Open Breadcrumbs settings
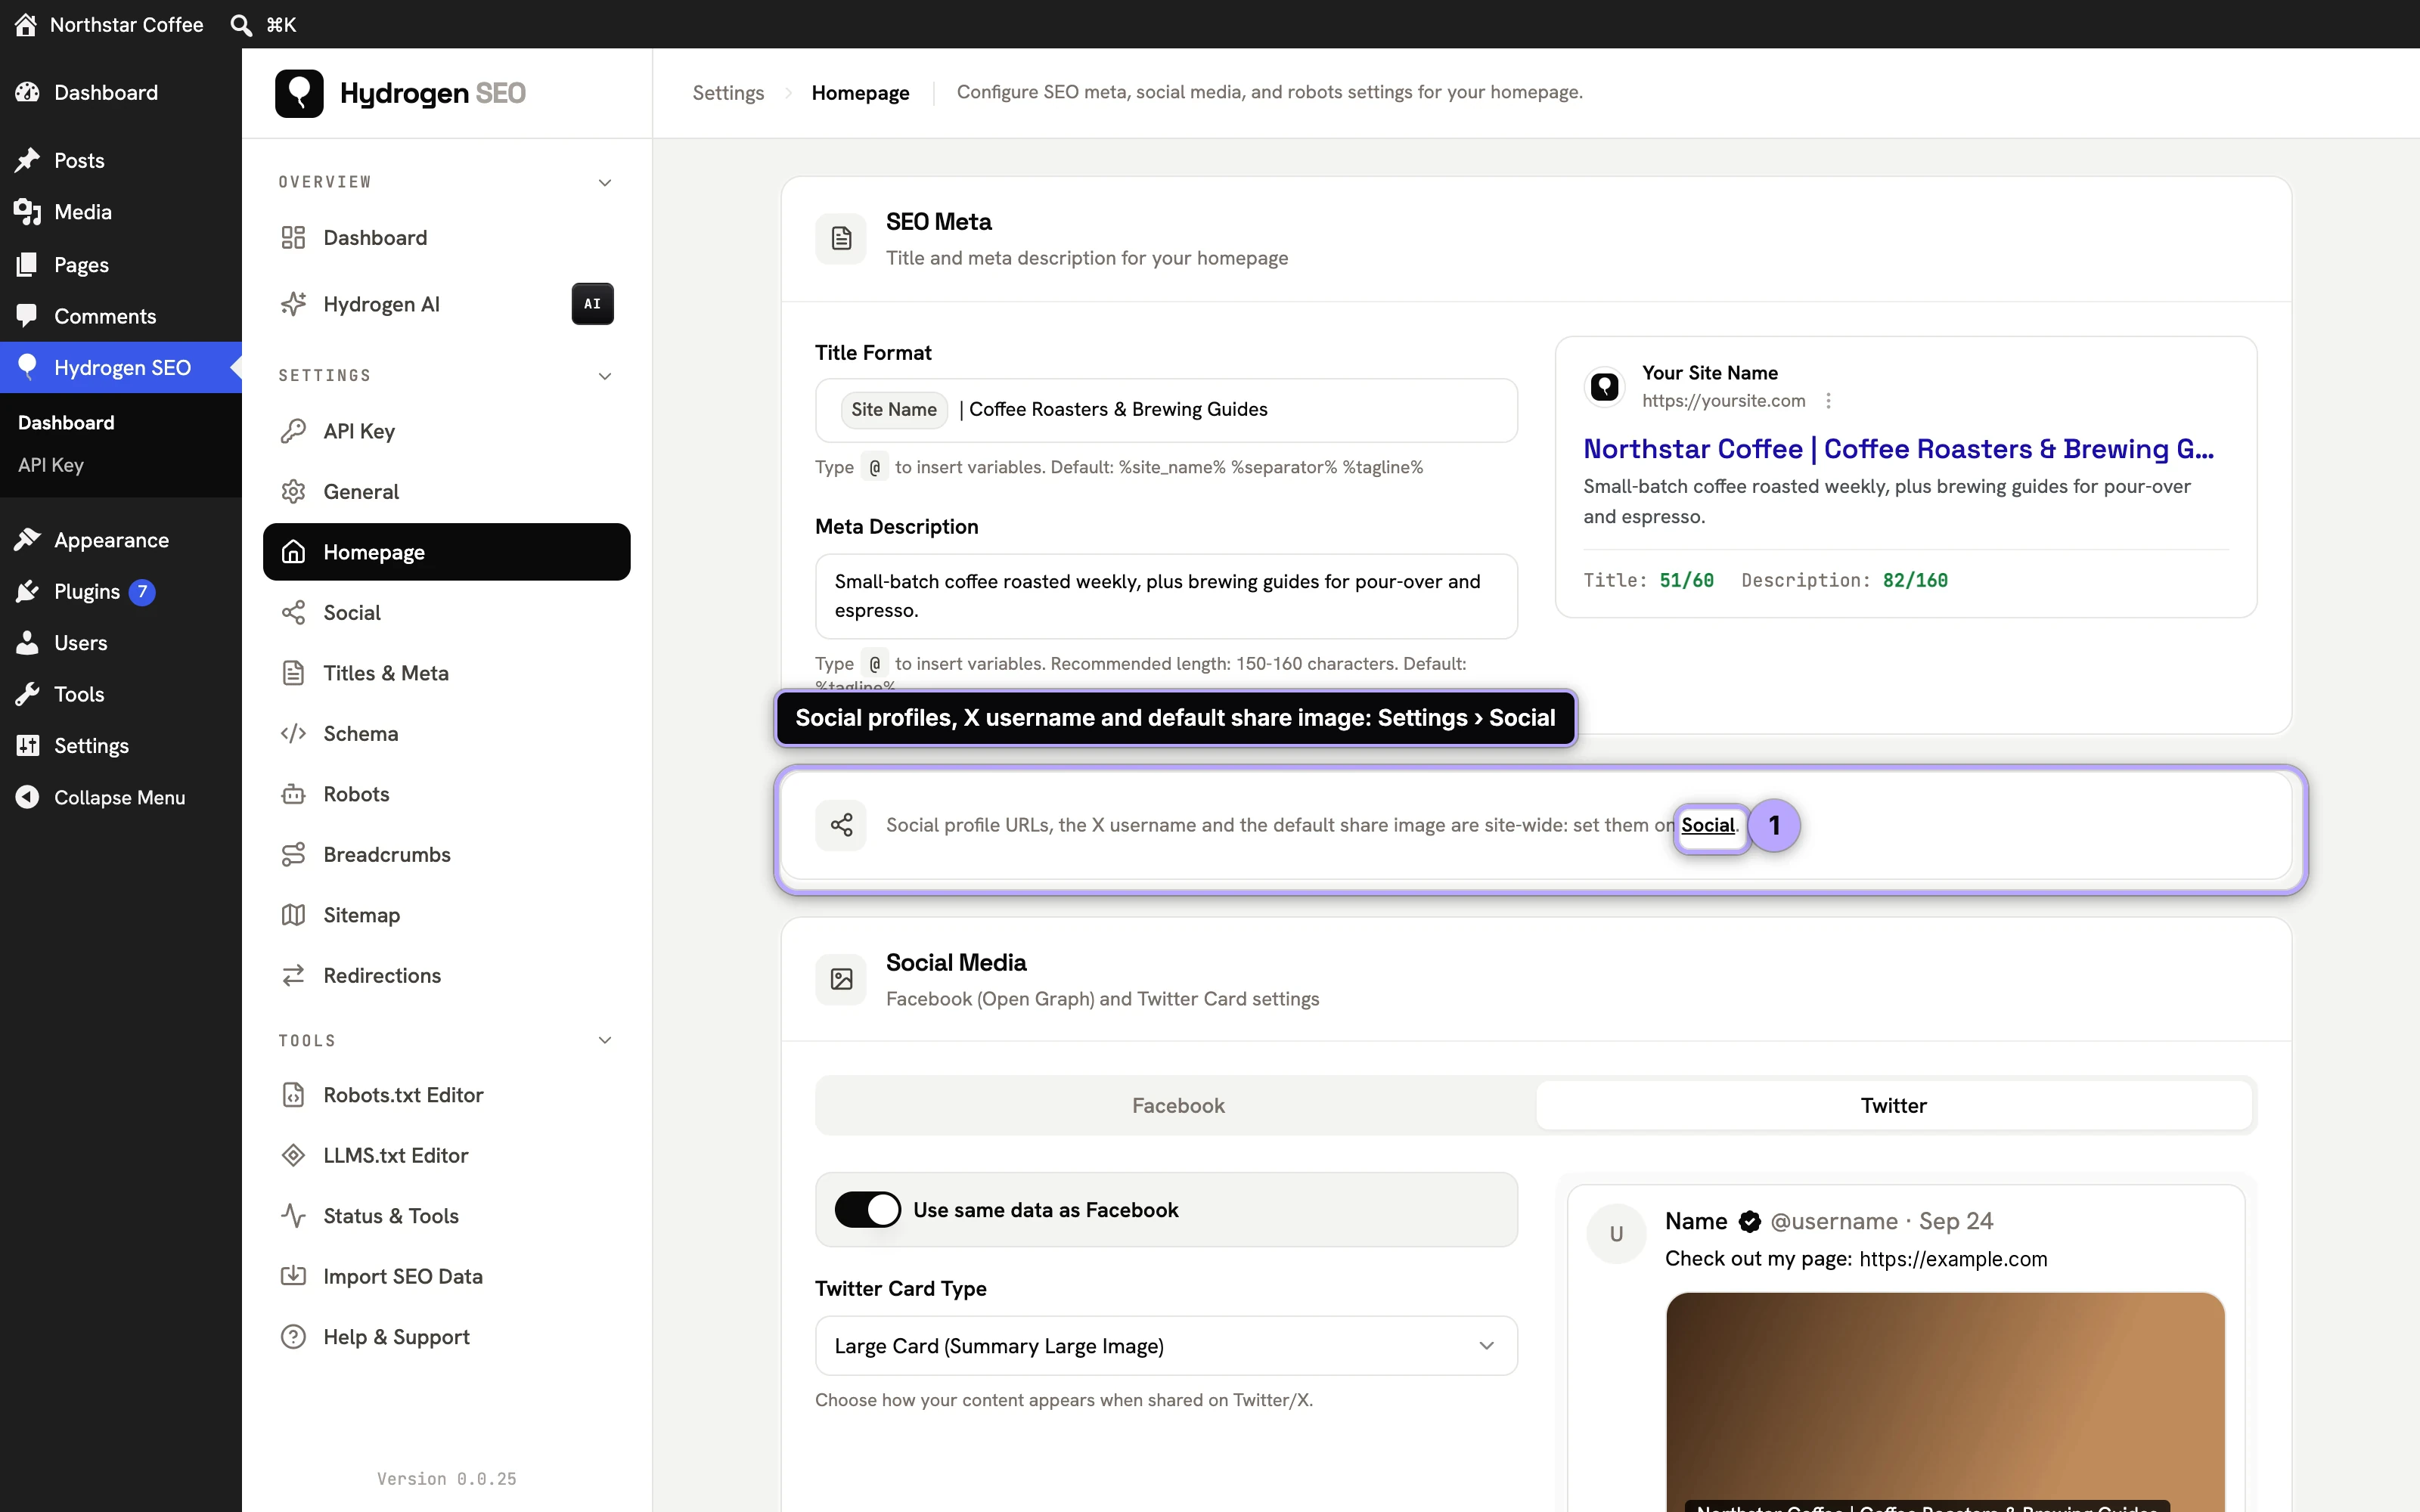 [446, 854]
